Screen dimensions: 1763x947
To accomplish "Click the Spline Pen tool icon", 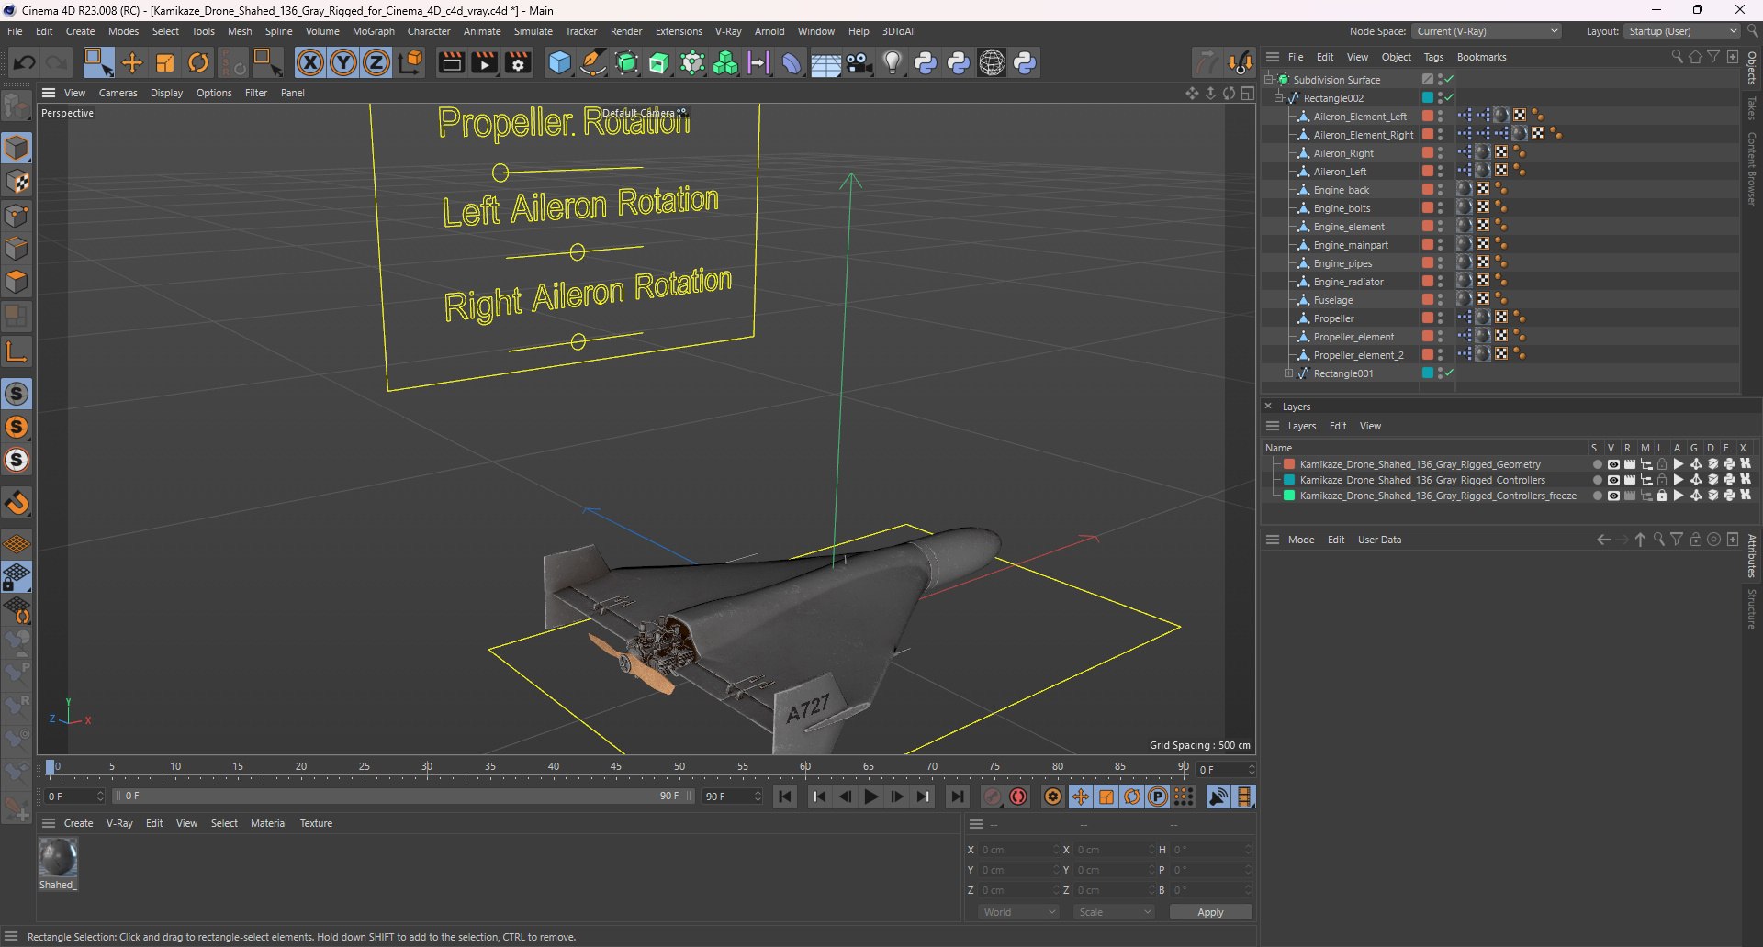I will (593, 62).
